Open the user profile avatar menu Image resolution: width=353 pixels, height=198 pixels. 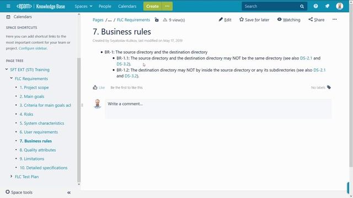(340, 6)
